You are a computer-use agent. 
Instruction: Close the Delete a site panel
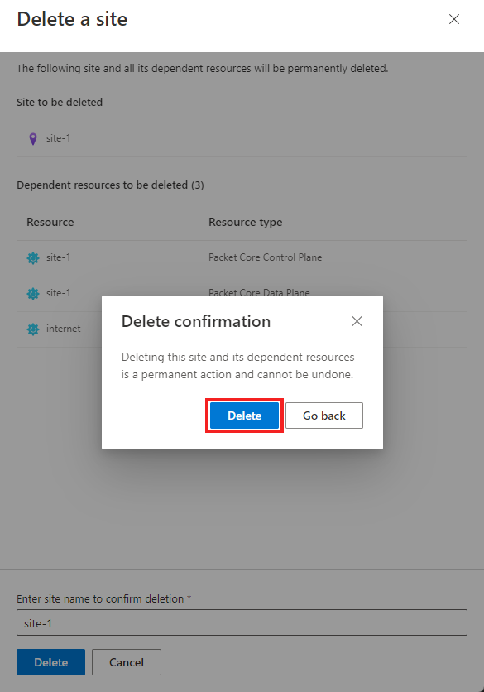454,19
